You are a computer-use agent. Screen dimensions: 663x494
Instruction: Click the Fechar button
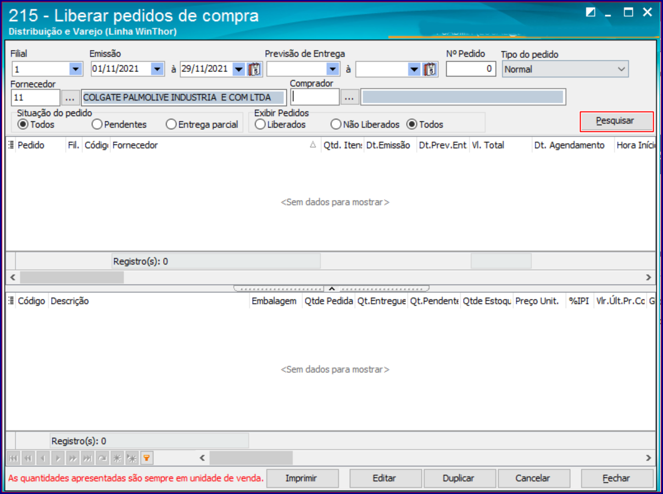click(x=617, y=479)
